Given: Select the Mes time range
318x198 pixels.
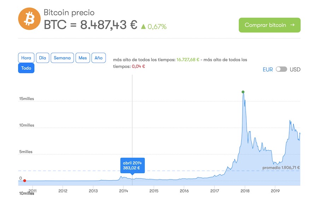Looking at the screenshot, I should click(x=83, y=58).
